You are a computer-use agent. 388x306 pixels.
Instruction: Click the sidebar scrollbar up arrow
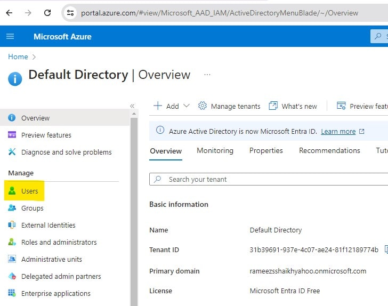[134, 114]
